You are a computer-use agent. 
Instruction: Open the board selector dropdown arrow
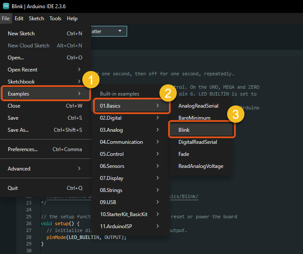click(120, 31)
